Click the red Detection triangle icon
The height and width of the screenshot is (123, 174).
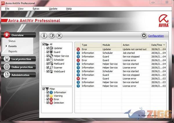pyautogui.click(x=51, y=103)
